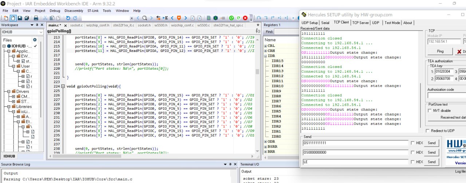
Task: Open the Serial tab in Hercules
Action: pos(325,23)
